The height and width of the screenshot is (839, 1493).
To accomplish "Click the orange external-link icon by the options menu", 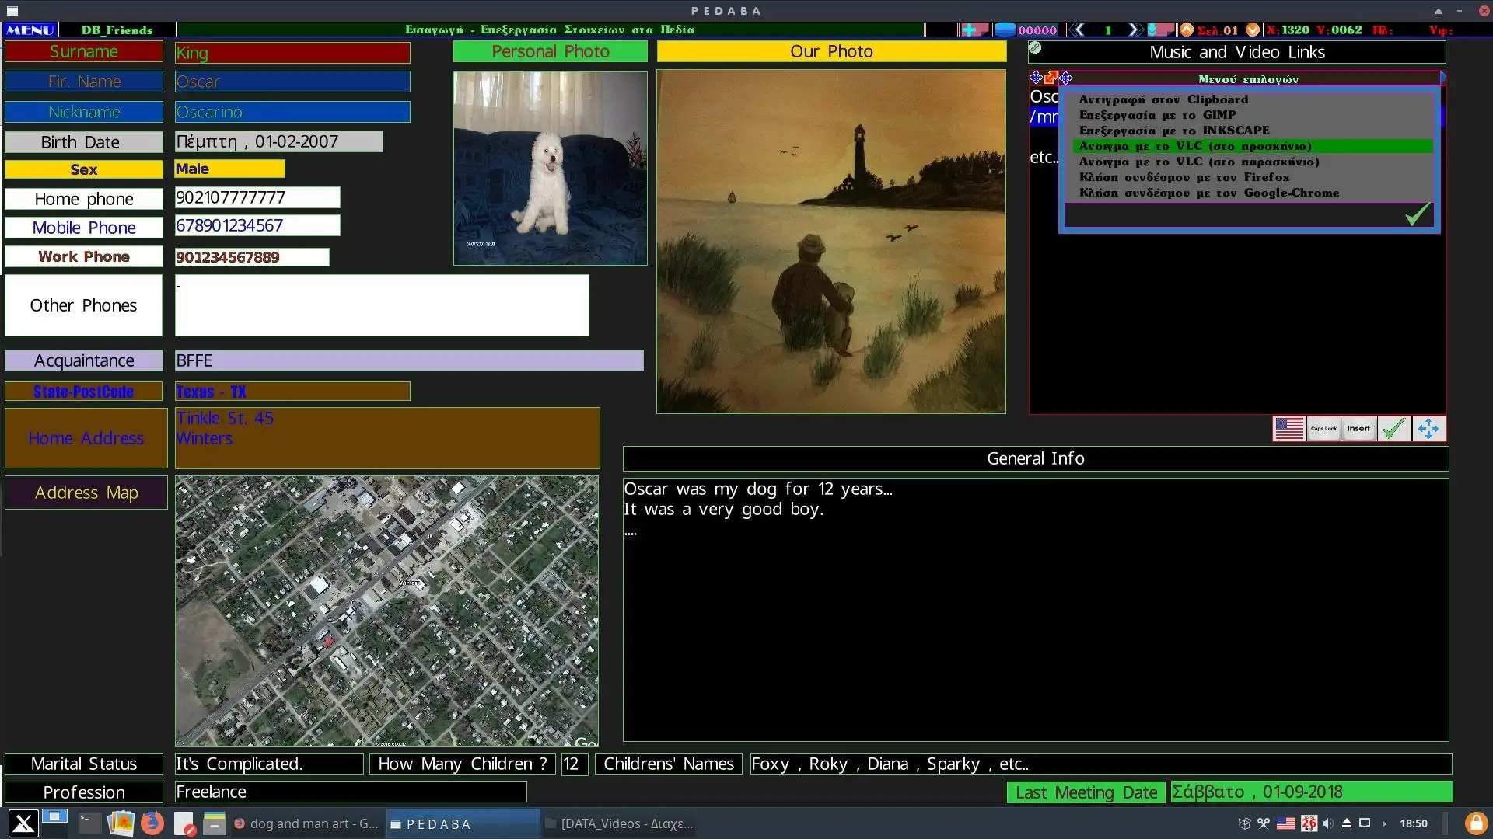I will 1051,78.
